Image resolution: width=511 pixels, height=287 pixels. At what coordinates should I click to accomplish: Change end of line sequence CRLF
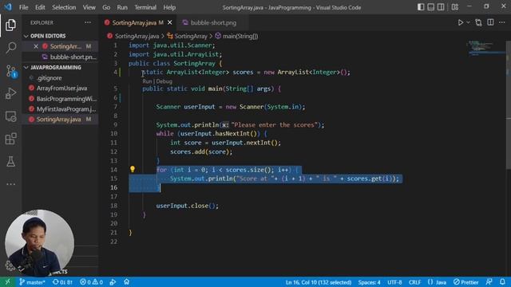pos(414,281)
